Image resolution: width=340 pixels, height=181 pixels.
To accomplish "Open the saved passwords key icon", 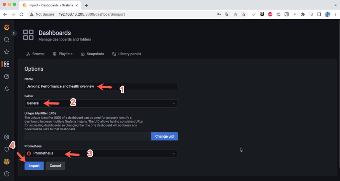I will 219,14.
